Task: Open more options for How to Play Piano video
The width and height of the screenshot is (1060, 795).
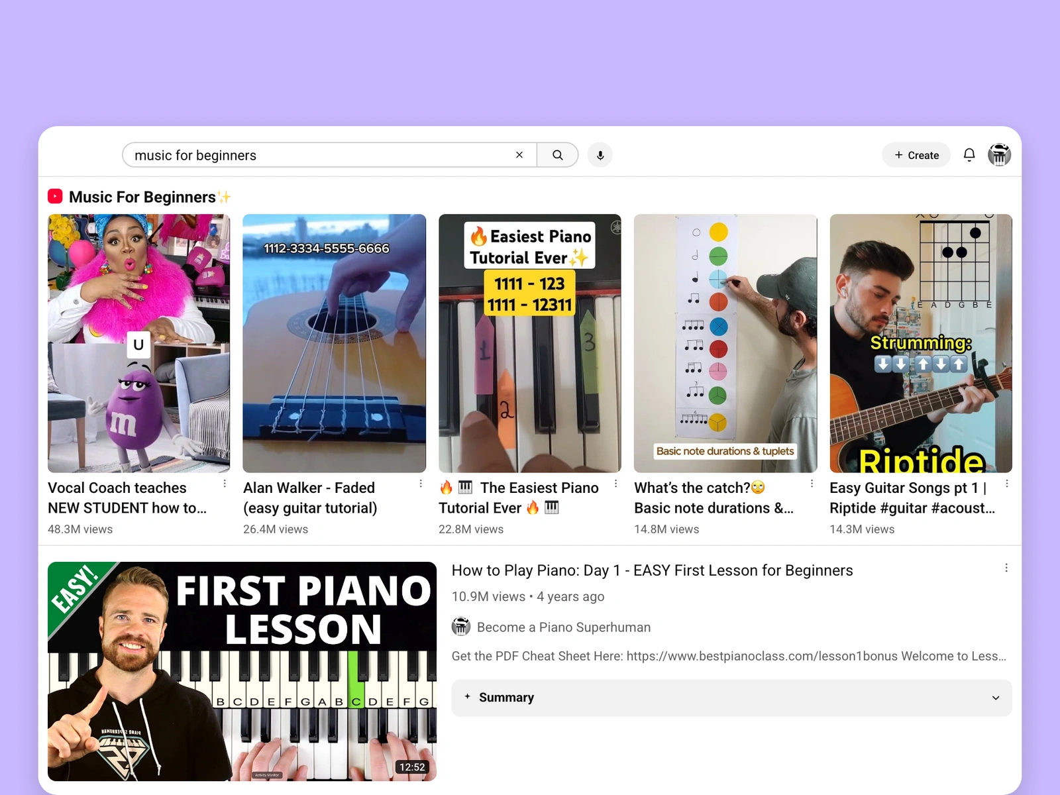Action: point(1006,568)
